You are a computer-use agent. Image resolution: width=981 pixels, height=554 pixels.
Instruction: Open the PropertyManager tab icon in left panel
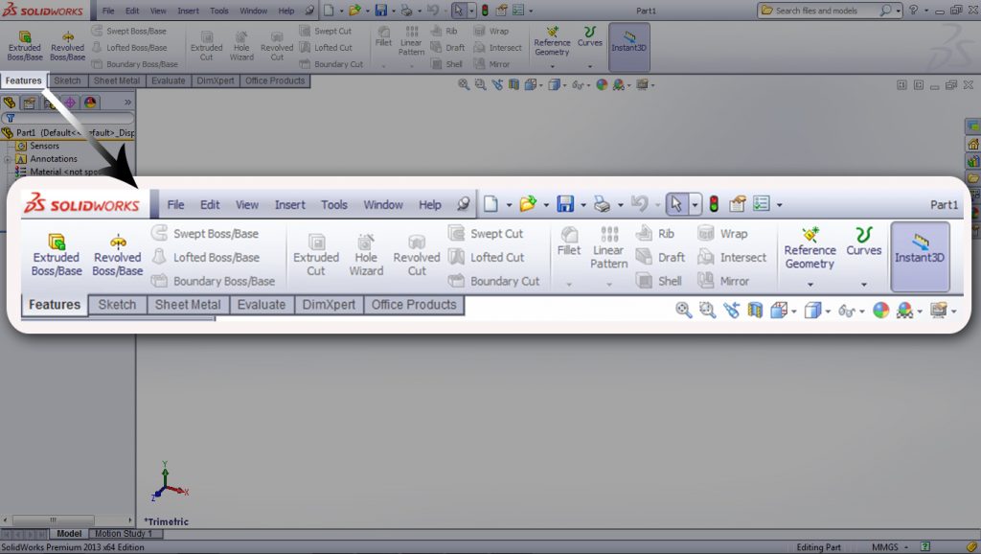click(30, 102)
